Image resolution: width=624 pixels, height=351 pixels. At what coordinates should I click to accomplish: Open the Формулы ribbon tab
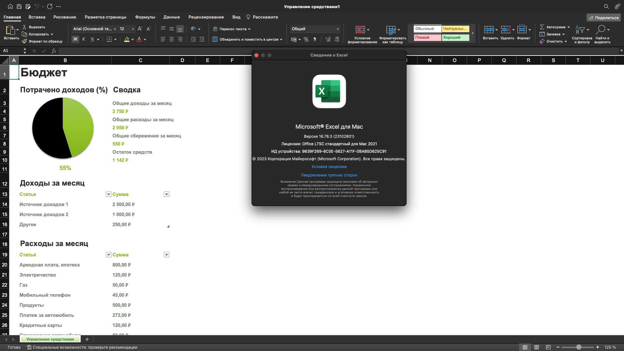145,17
